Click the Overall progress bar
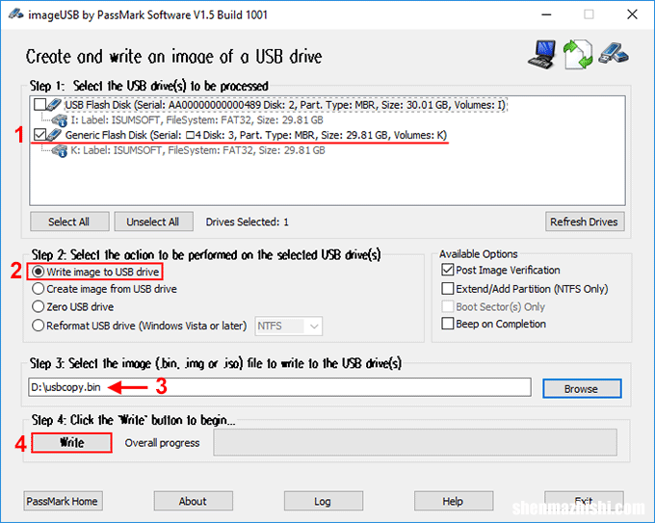The height and width of the screenshot is (523, 655). [x=415, y=442]
